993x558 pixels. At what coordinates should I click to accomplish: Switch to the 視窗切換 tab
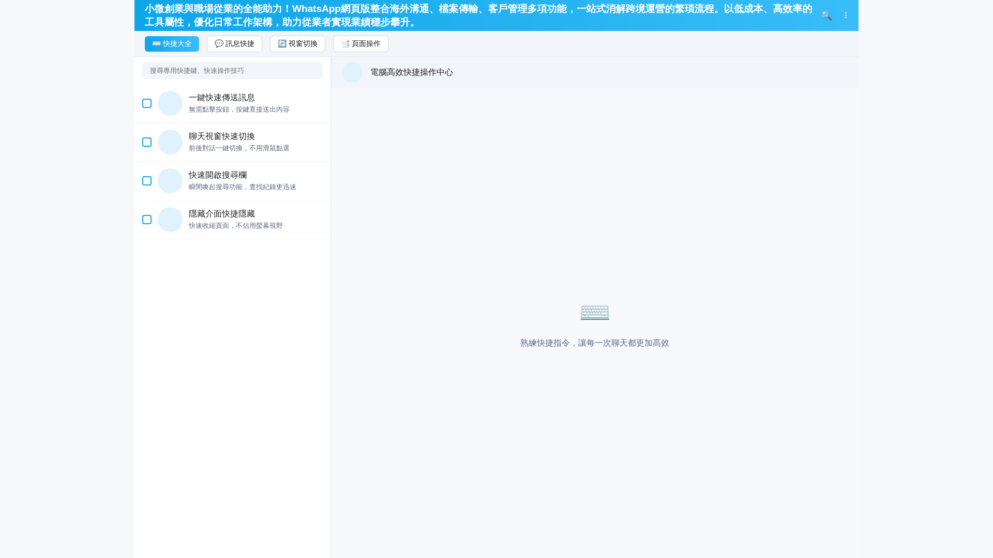coord(297,44)
